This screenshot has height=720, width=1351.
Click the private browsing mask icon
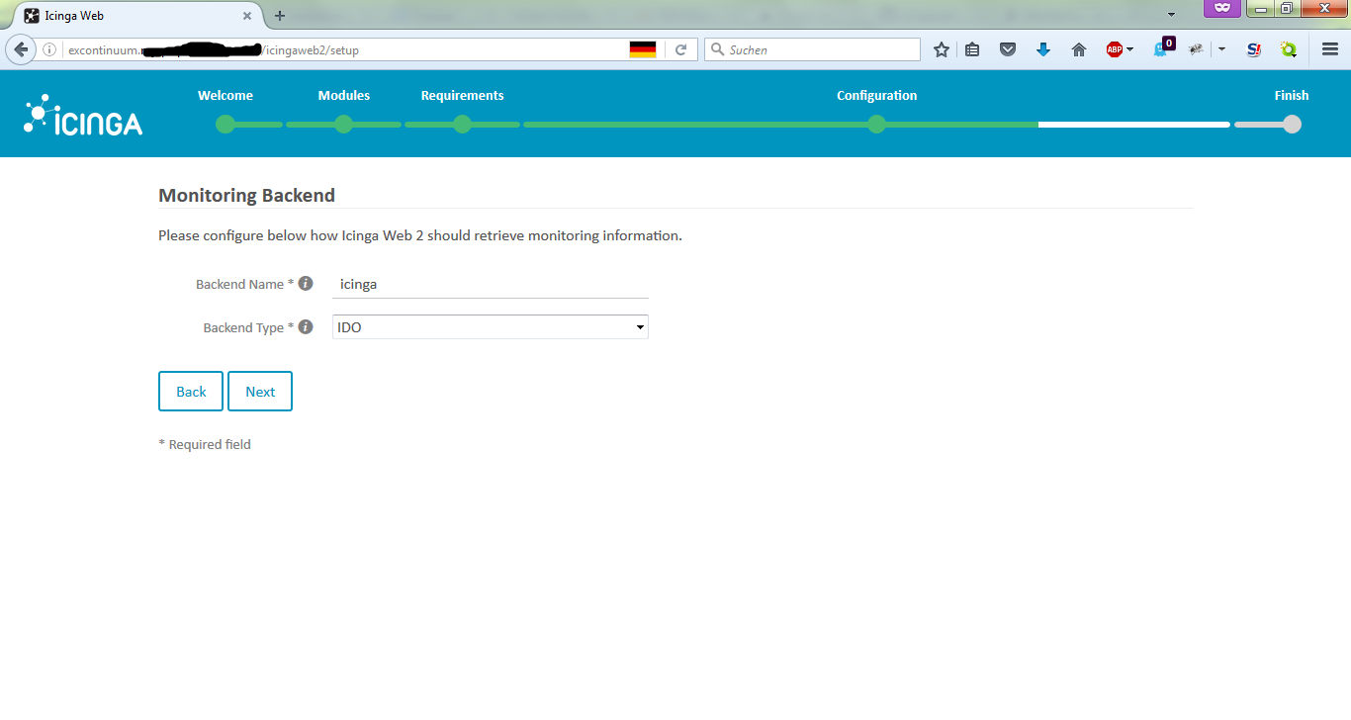click(1222, 8)
